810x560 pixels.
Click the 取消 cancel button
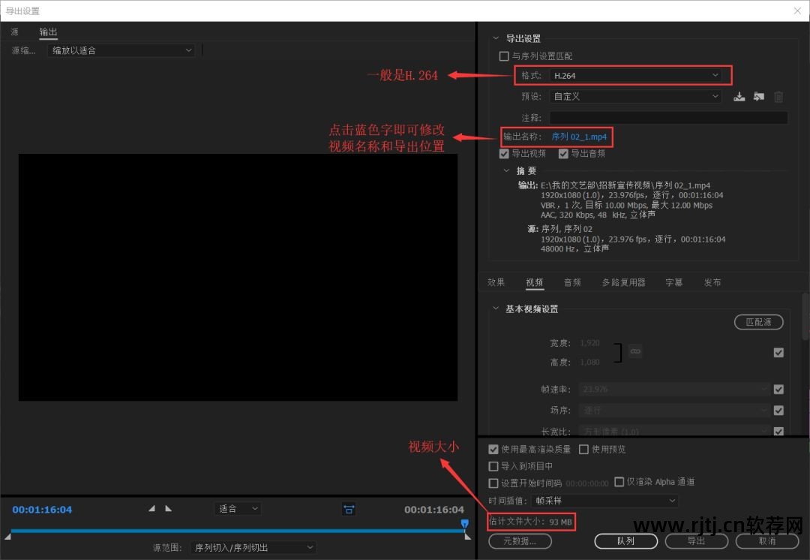point(767,541)
